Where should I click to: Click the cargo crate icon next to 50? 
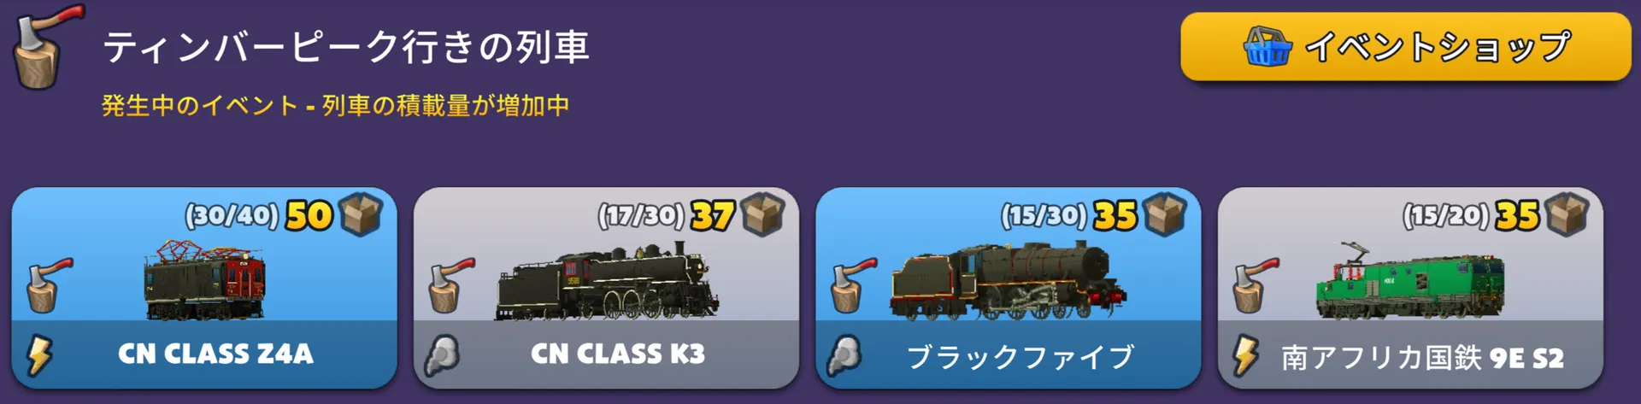click(x=362, y=214)
